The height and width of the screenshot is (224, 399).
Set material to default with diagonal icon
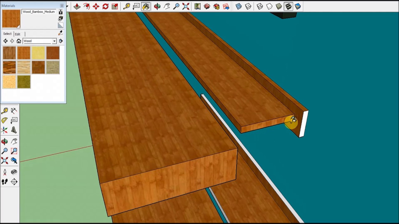click(60, 26)
